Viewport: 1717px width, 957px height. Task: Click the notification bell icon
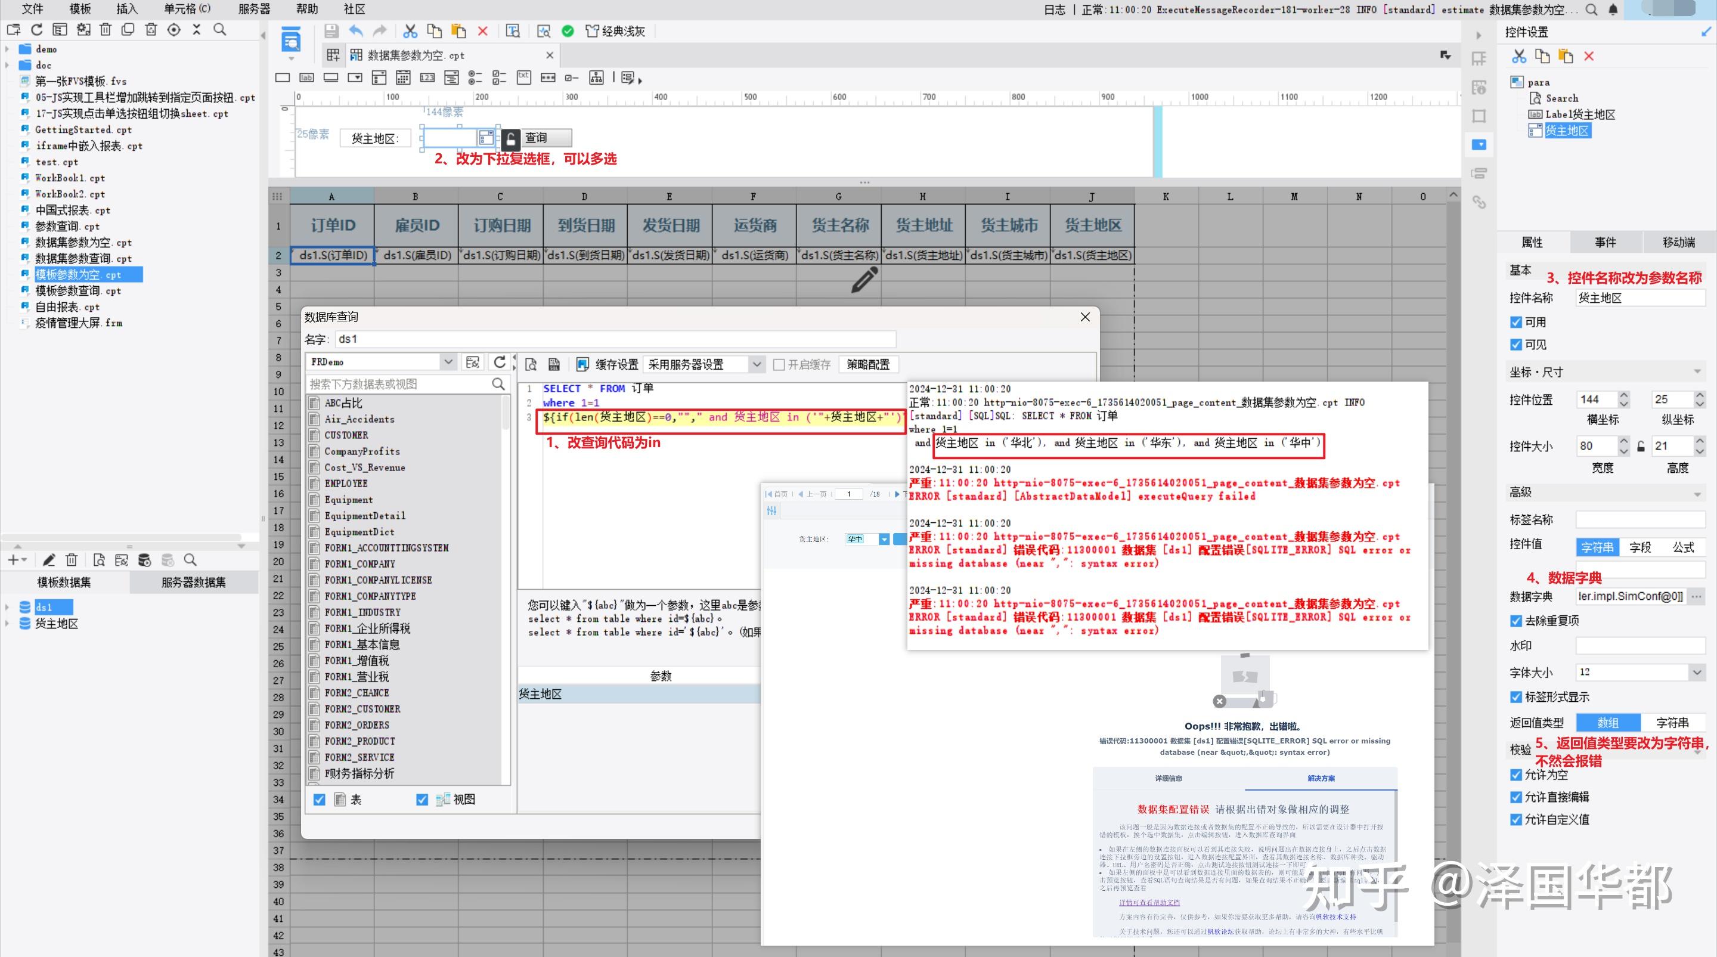(x=1613, y=10)
